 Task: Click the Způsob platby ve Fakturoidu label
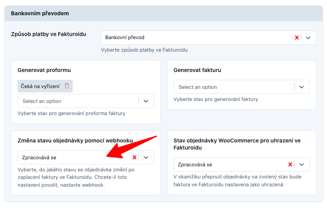tap(49, 34)
